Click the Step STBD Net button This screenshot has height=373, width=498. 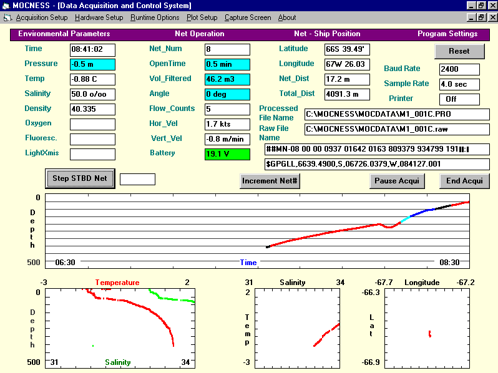pos(80,178)
